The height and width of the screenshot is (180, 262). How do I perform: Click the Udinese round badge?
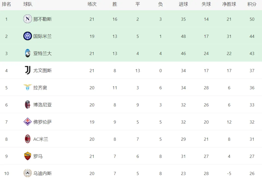(28, 173)
